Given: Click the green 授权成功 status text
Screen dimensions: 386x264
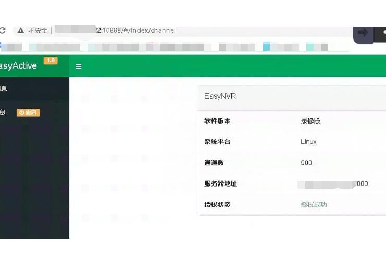Looking at the screenshot, I should click(314, 204).
